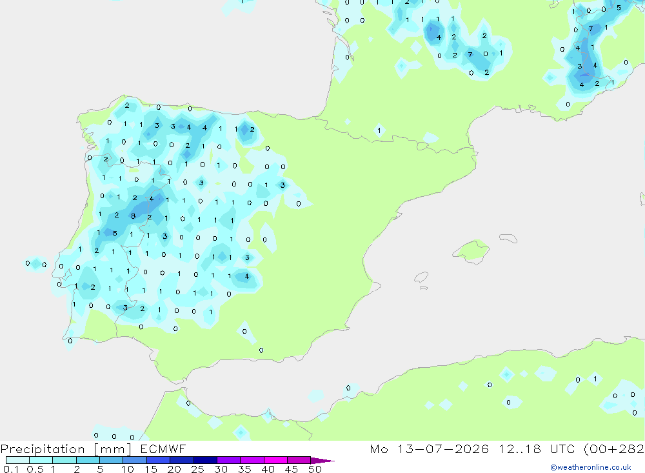Click the '15' legend label
645x473 pixels.
151,469
